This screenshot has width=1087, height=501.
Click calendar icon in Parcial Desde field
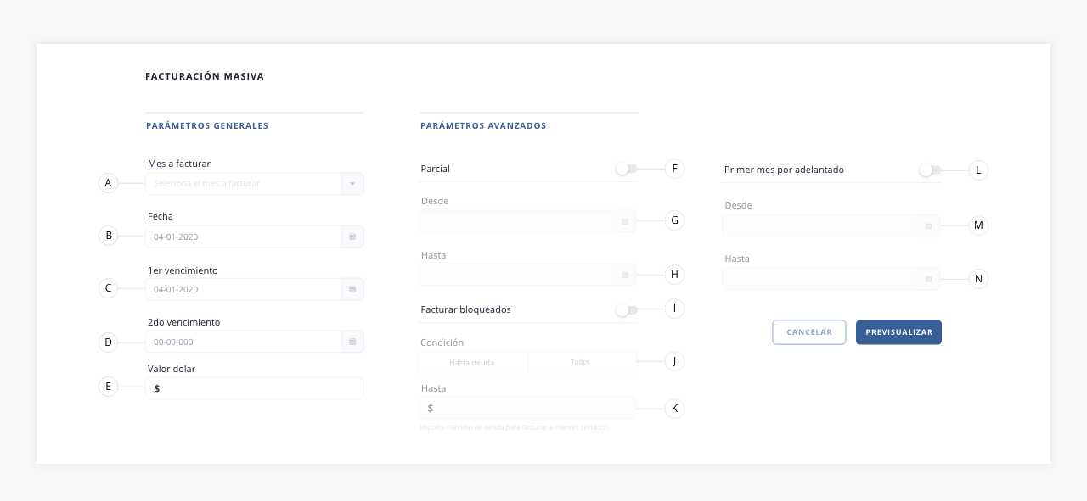pos(625,221)
